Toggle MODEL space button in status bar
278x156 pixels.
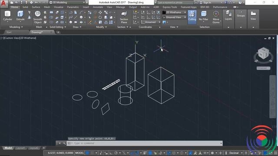(x=79, y=153)
